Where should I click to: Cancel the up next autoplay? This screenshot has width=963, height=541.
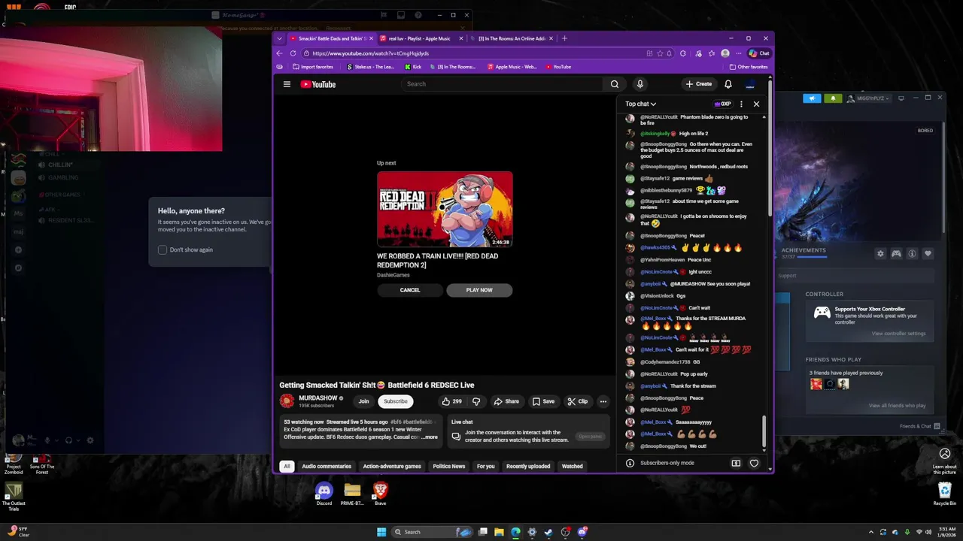click(410, 290)
